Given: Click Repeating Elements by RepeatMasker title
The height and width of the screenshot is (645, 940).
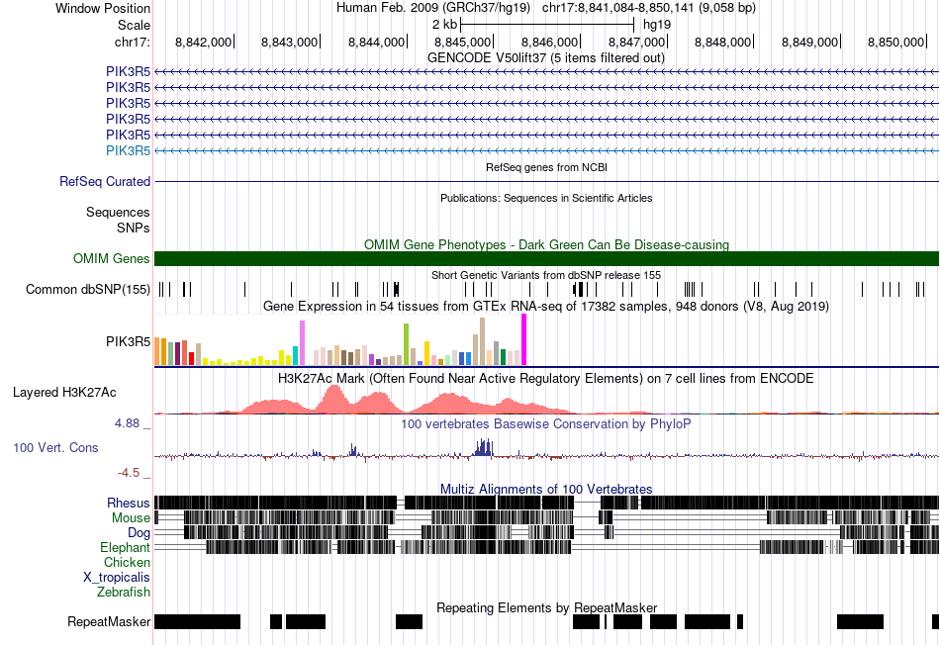Looking at the screenshot, I should [x=546, y=607].
